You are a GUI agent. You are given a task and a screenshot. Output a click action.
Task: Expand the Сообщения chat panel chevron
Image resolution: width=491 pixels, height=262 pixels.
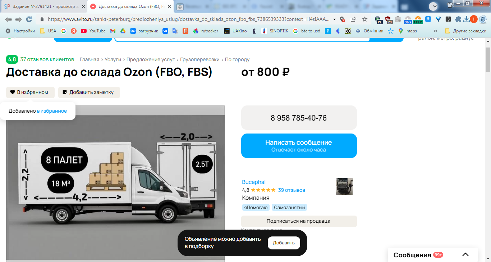pos(465,255)
